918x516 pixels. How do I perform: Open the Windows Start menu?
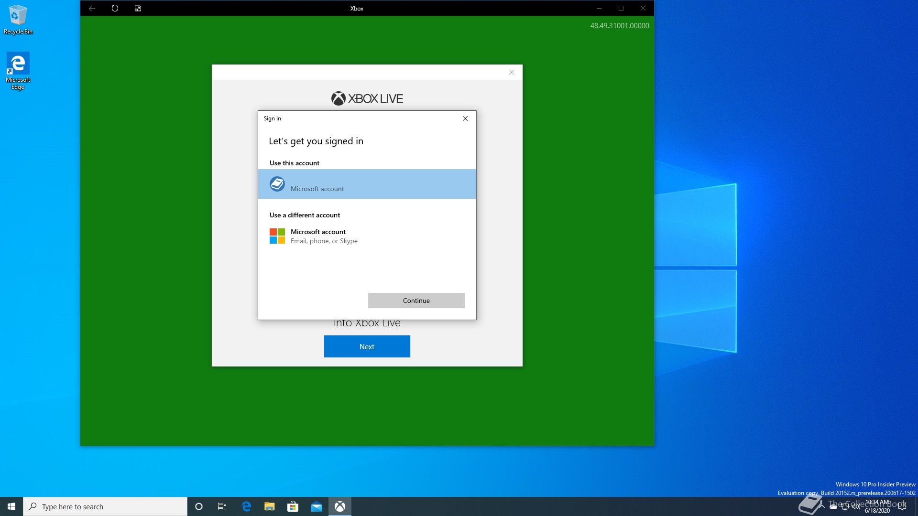click(11, 506)
